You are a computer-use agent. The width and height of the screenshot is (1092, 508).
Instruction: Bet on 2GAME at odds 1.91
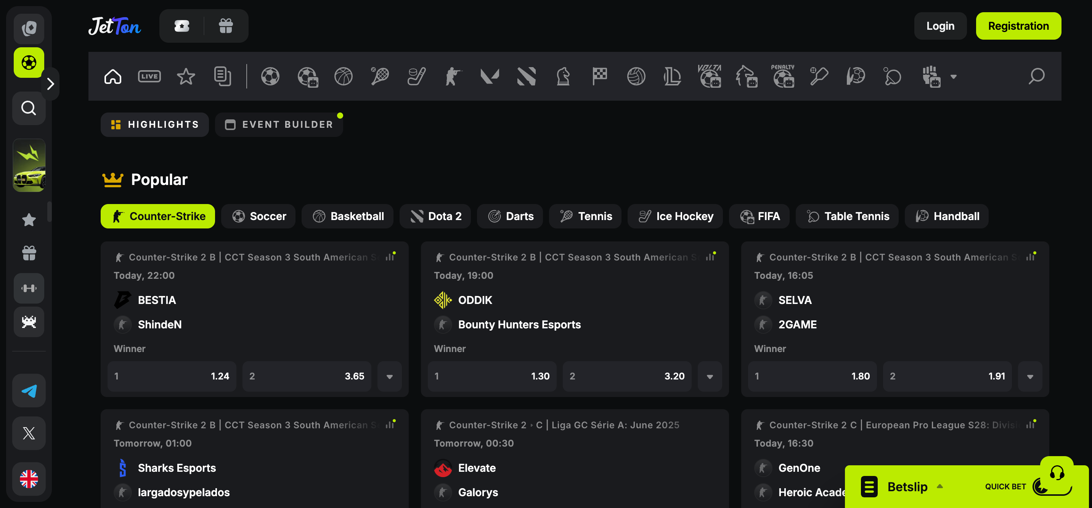947,376
